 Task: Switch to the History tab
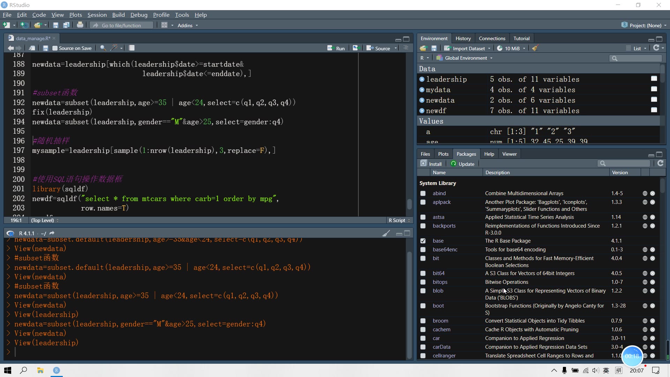point(463,38)
